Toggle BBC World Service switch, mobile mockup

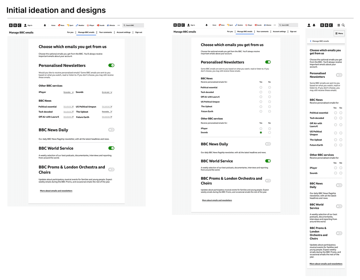339,206
